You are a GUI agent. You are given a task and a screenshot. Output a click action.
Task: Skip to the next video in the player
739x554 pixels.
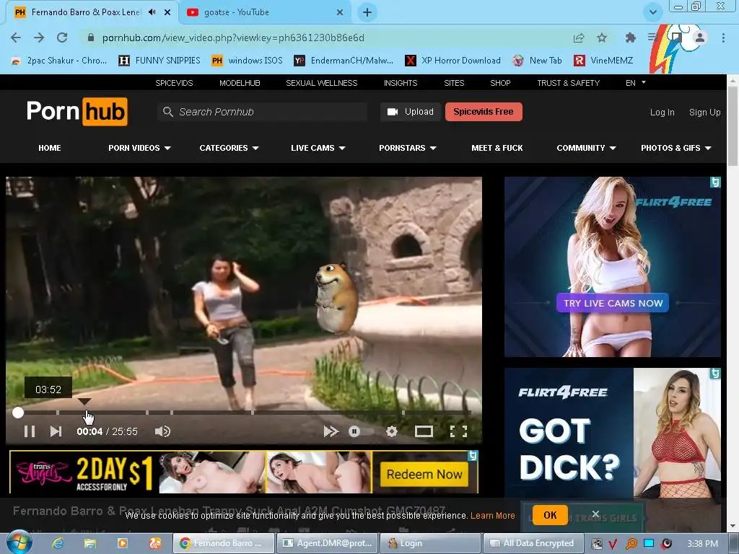pyautogui.click(x=56, y=431)
